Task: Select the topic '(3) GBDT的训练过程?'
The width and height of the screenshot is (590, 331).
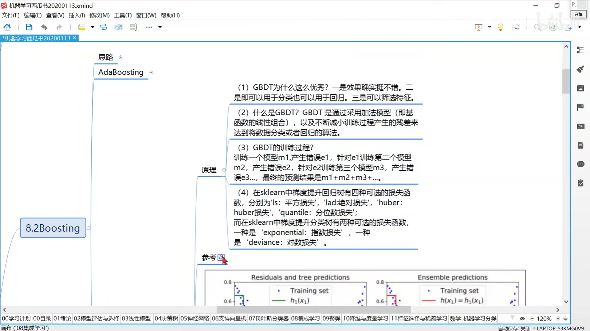Action: pos(323,162)
